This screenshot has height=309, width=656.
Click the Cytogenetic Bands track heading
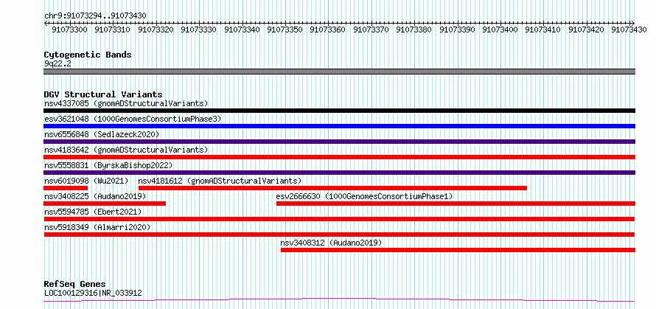pyautogui.click(x=88, y=55)
